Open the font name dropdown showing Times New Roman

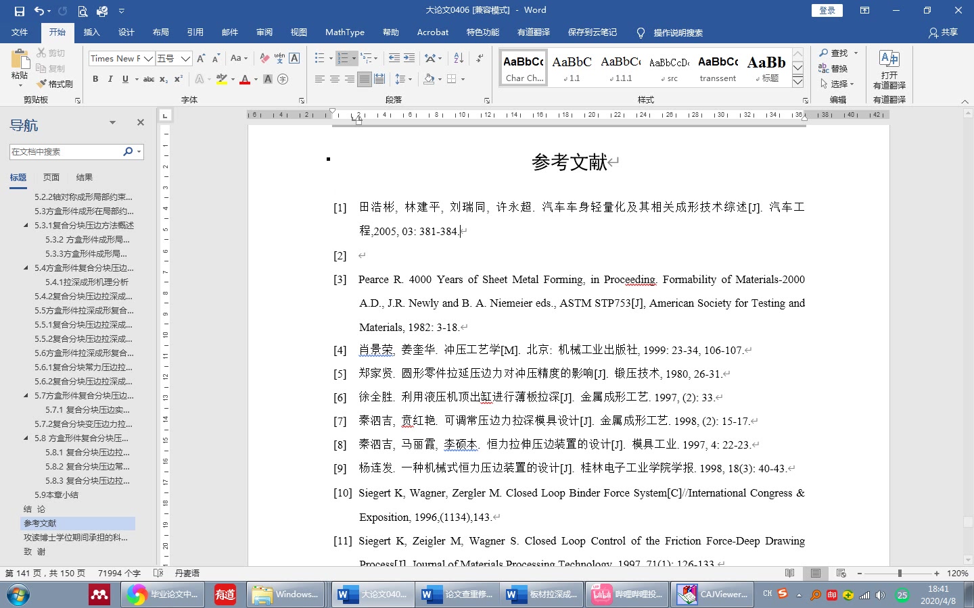148,59
